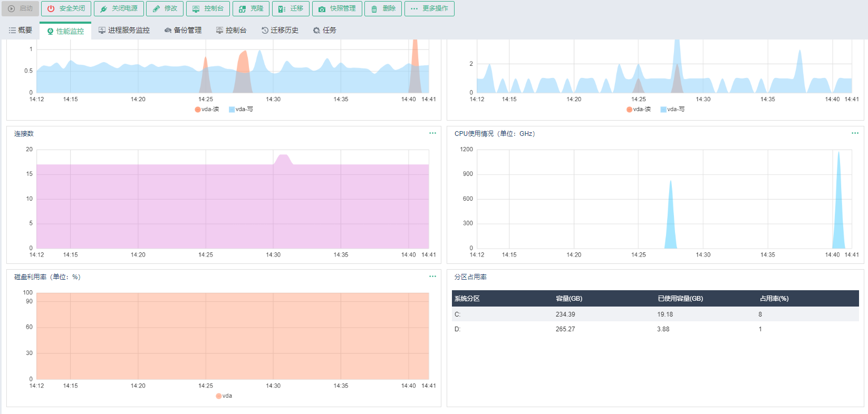
Task: Click the 安全关闭 power icon button
Action: [x=66, y=9]
